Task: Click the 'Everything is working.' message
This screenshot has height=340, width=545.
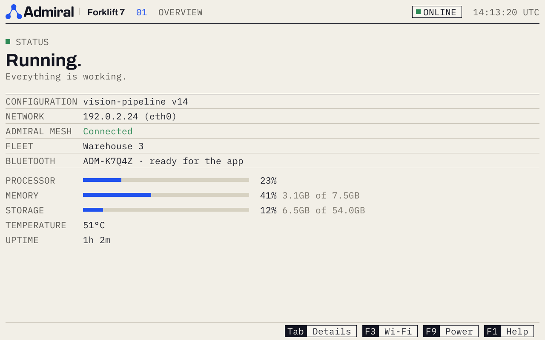Action: [66, 76]
